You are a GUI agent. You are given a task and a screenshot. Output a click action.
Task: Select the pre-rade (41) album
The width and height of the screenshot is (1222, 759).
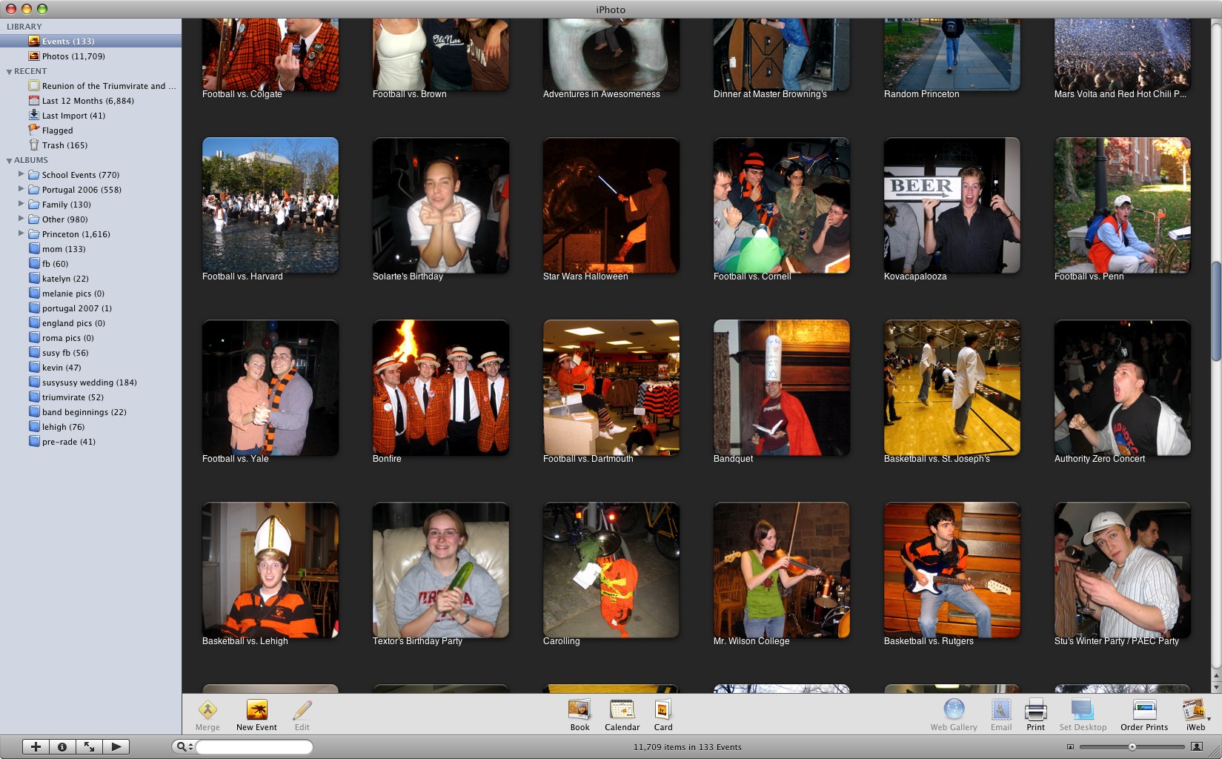click(90, 442)
